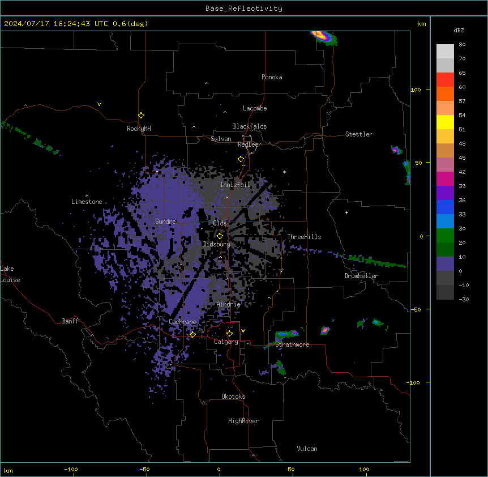The width and height of the screenshot is (488, 477).
Task: Click the Drumheller label
Action: click(361, 276)
